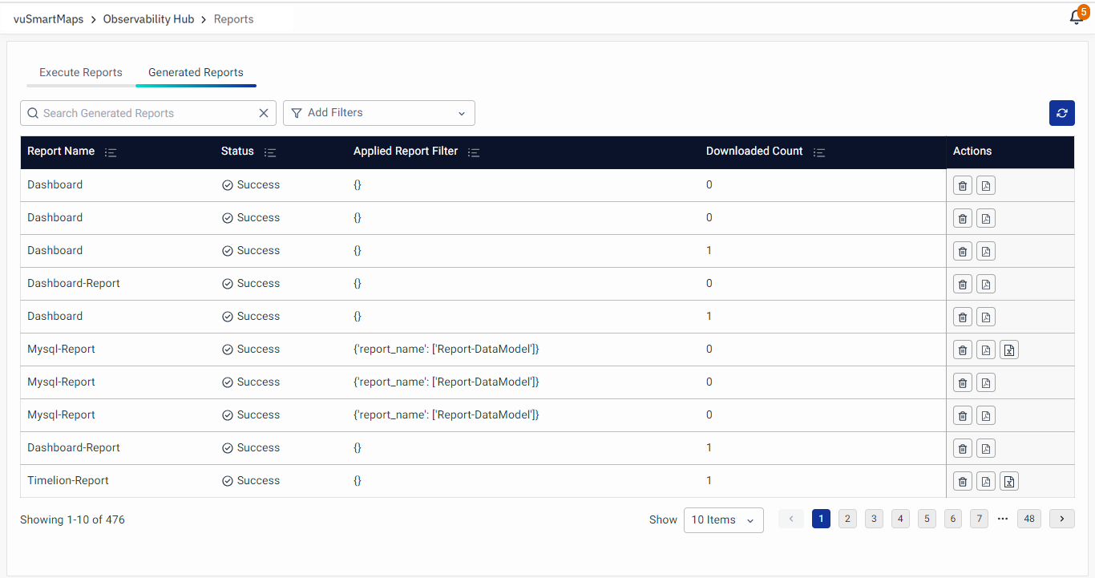1095x578 pixels.
Task: Jump to page 48
Action: (x=1028, y=519)
